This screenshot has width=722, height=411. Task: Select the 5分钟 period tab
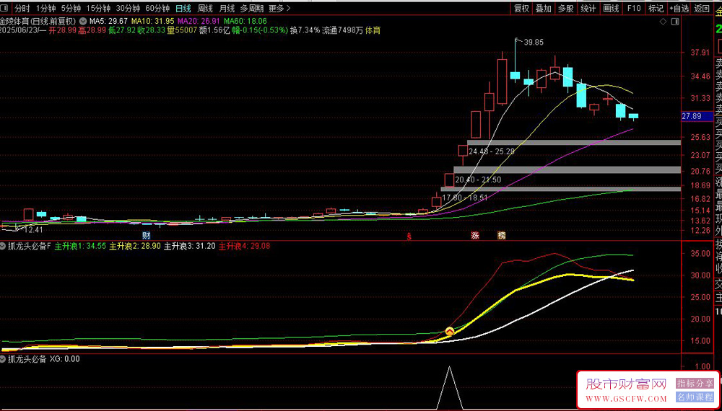point(71,8)
